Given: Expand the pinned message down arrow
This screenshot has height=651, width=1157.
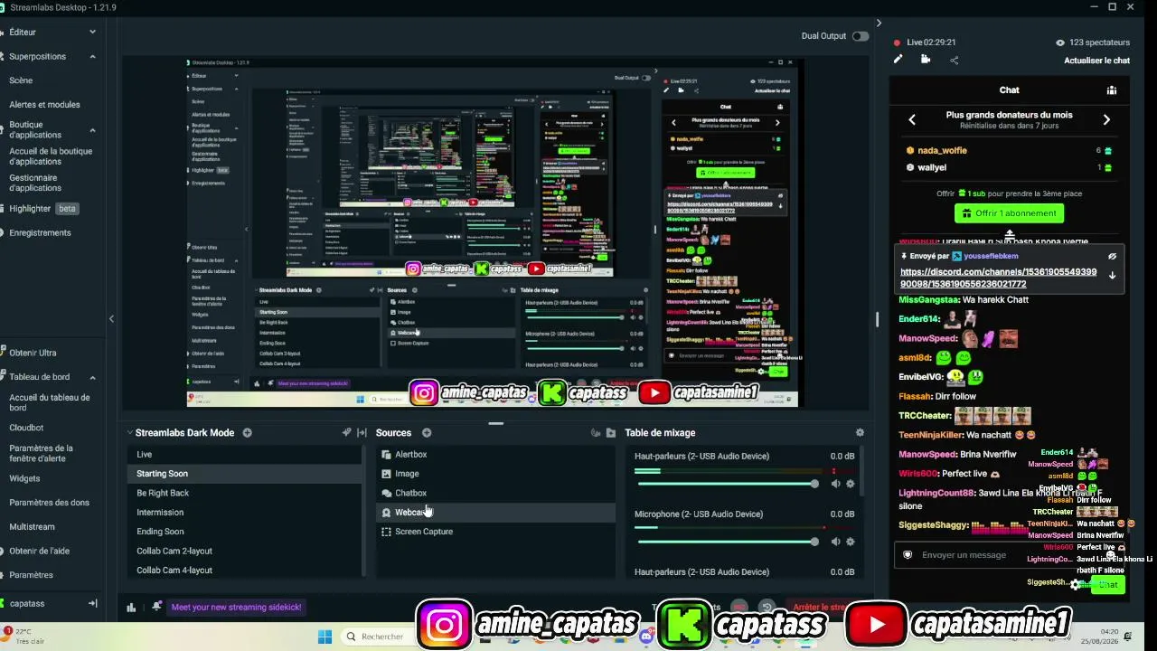Looking at the screenshot, I should point(1112,276).
